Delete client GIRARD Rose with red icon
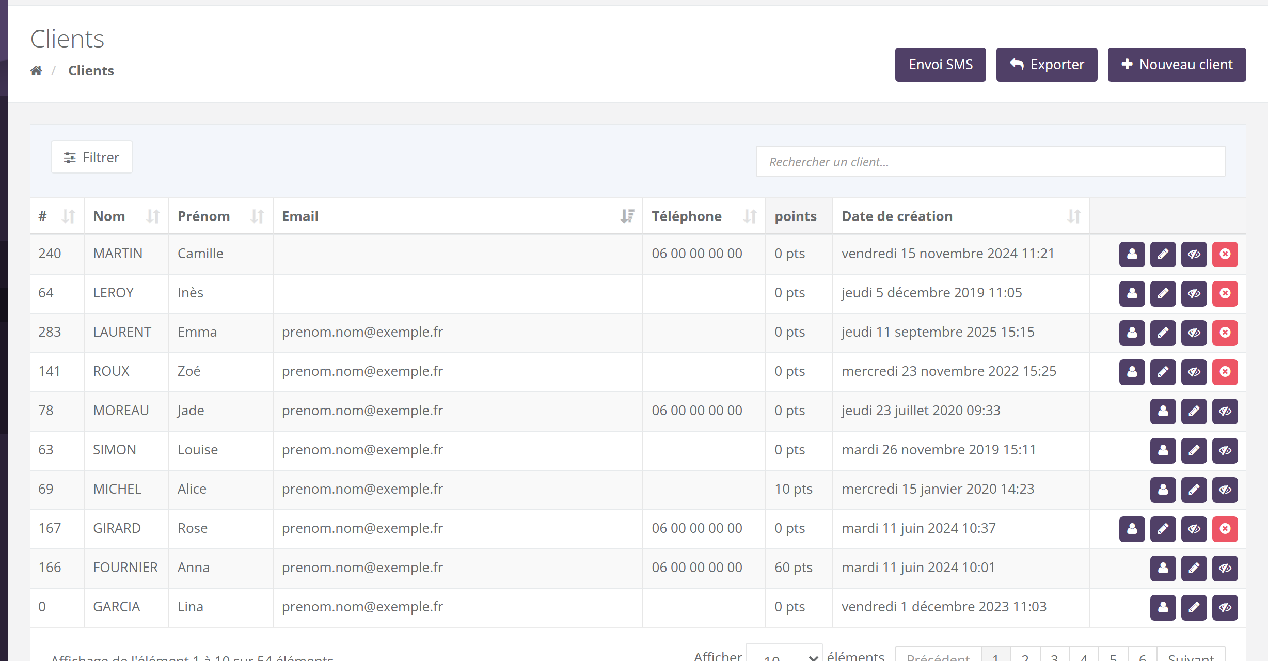 click(x=1225, y=529)
